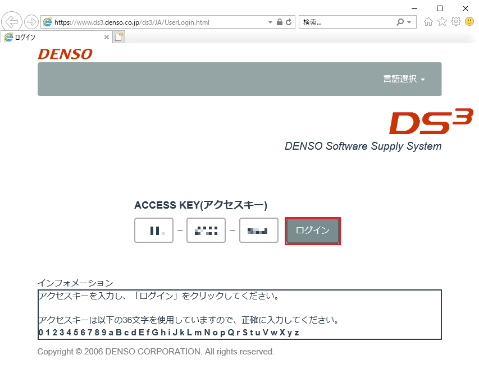Screen dimensions: 479x378
Task: Click the magnifier search icon
Action: [x=400, y=22]
